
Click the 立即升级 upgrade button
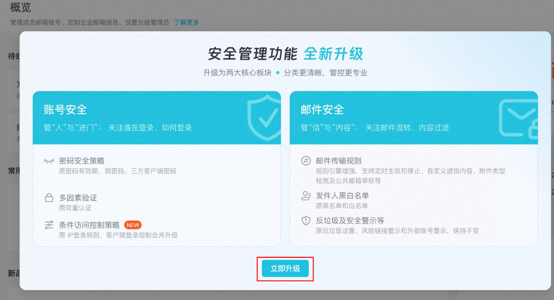pos(285,269)
